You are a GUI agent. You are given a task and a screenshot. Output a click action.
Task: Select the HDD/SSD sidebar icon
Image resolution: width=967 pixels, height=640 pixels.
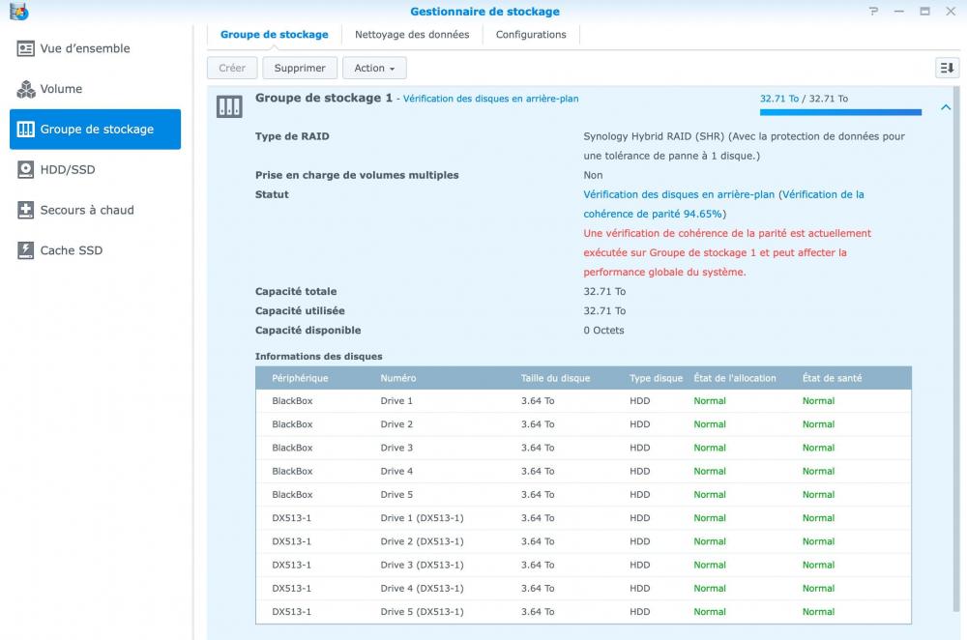tap(26, 169)
